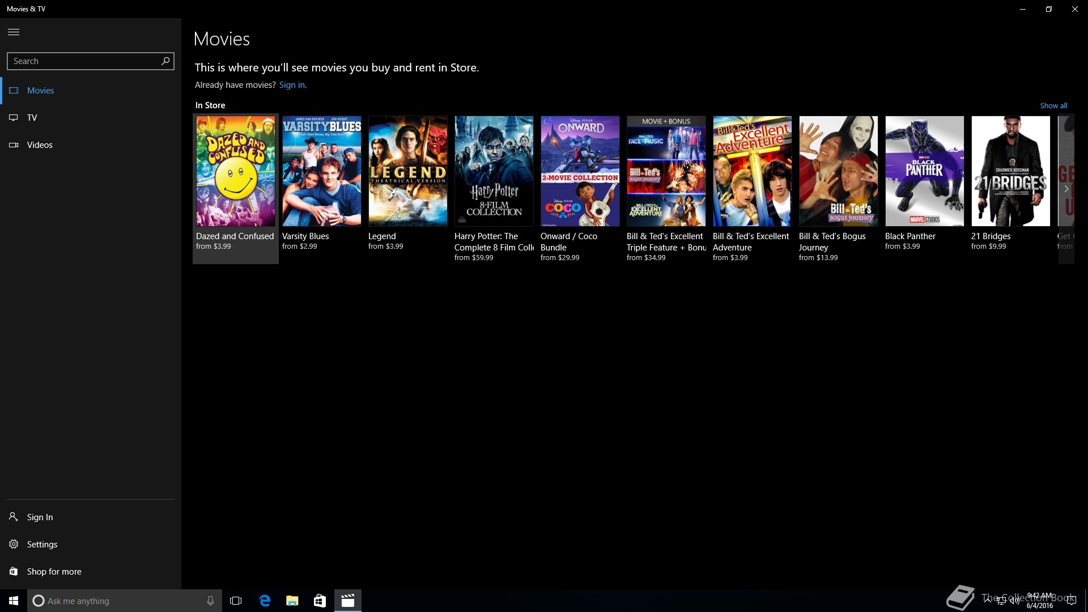Click the person icon beside Sign In
Image resolution: width=1088 pixels, height=612 pixels.
tap(14, 517)
